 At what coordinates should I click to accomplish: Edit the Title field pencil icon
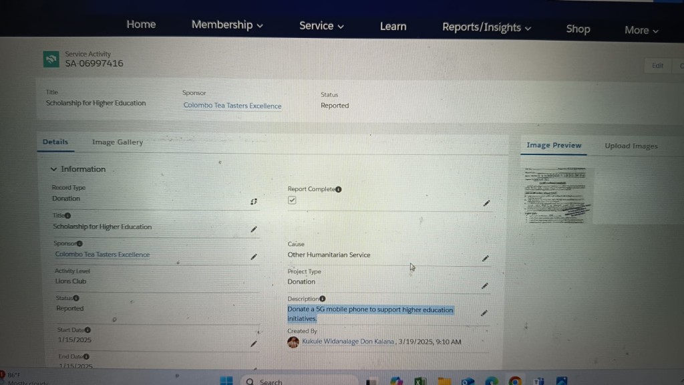(254, 229)
